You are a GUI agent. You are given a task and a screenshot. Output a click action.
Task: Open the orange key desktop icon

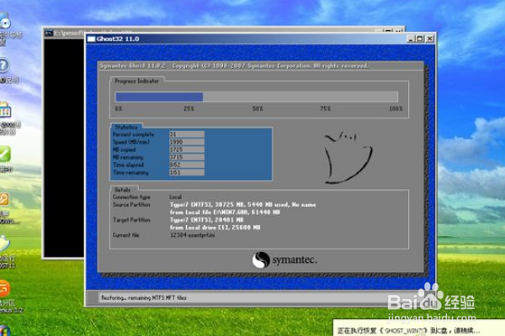(4, 199)
